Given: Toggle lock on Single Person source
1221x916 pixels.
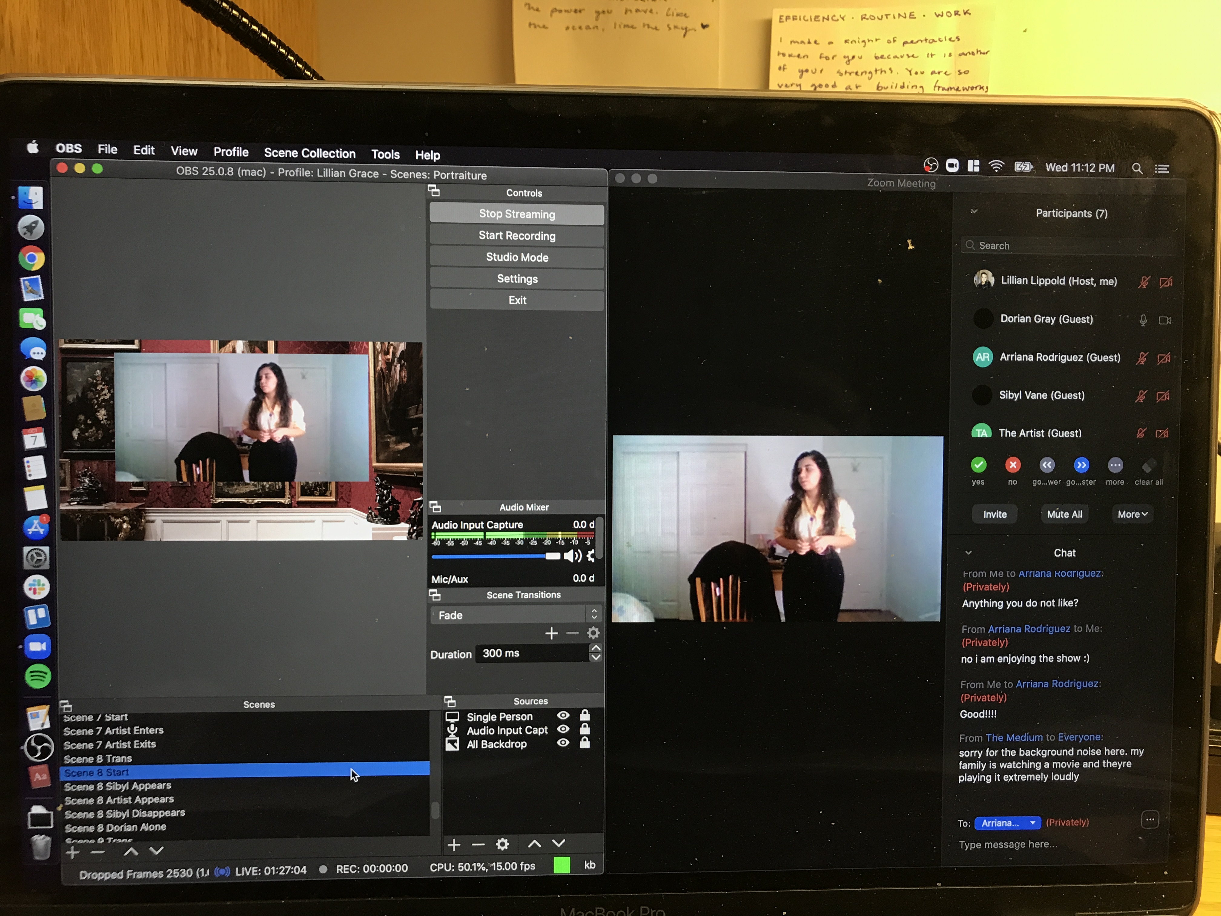Looking at the screenshot, I should [584, 715].
